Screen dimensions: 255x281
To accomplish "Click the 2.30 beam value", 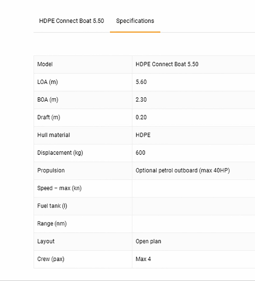I will [x=141, y=100].
